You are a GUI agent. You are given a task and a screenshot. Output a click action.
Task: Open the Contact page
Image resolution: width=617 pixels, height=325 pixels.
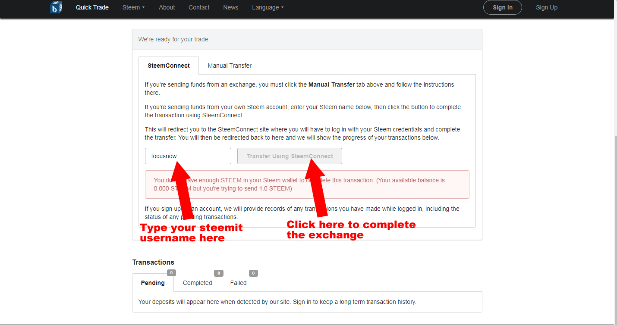(199, 7)
